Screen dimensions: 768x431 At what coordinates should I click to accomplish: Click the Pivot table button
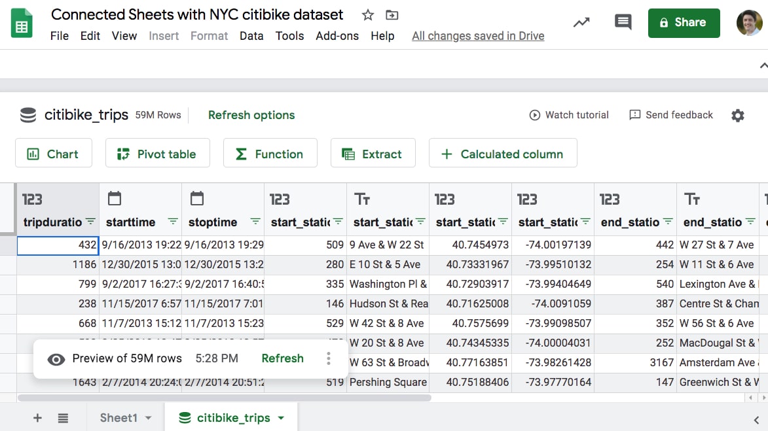click(158, 153)
